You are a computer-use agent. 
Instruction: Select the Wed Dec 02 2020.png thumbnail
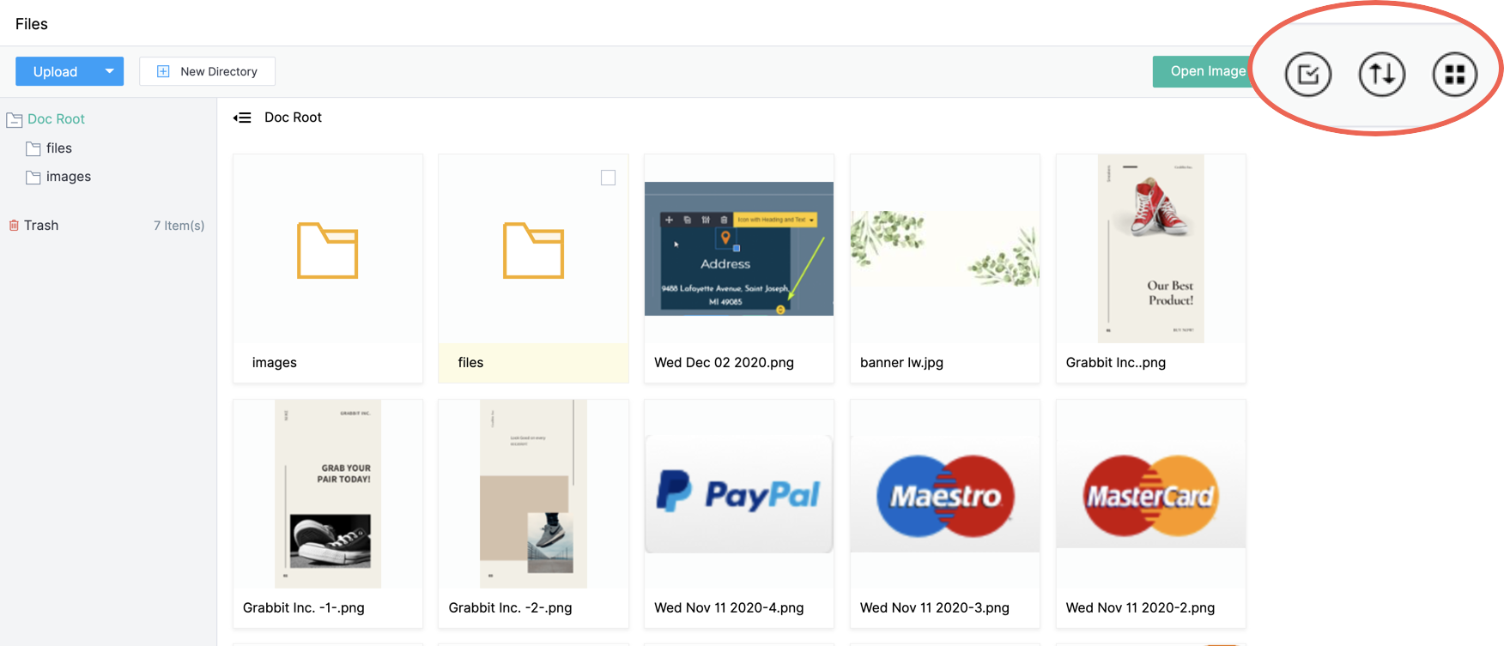tap(739, 249)
